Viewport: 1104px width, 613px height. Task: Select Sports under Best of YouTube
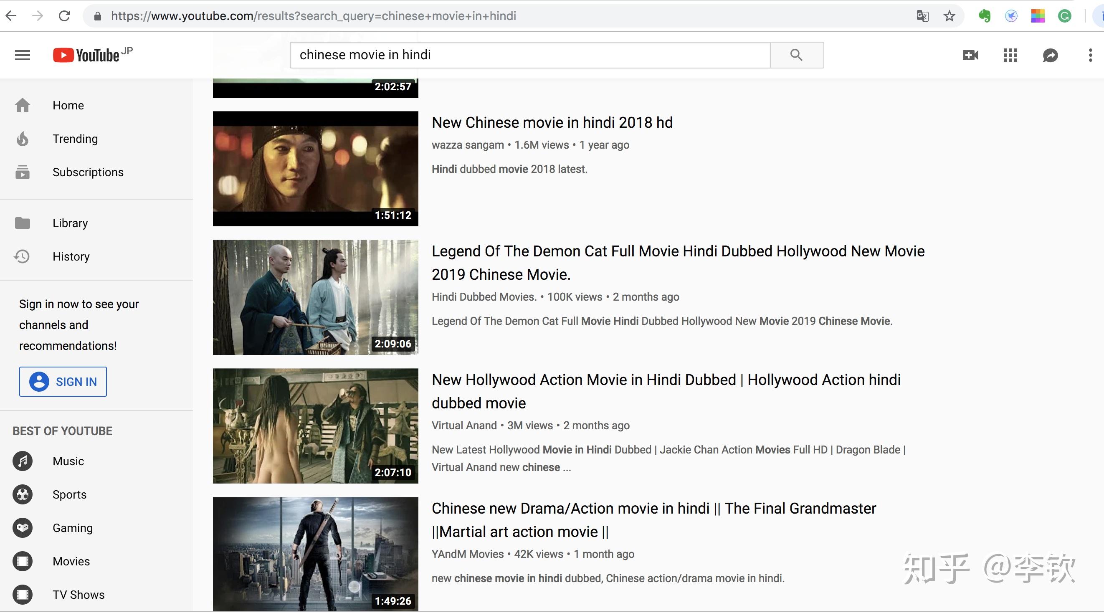[x=96, y=494]
